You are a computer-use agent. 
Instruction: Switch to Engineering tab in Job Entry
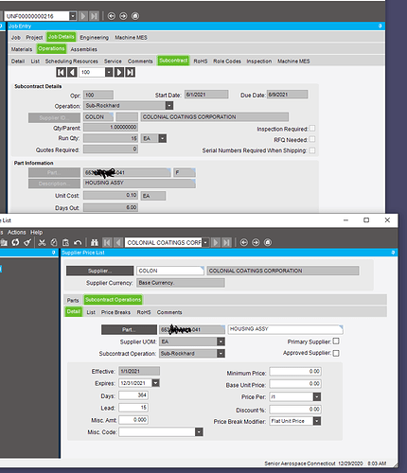[x=94, y=38]
